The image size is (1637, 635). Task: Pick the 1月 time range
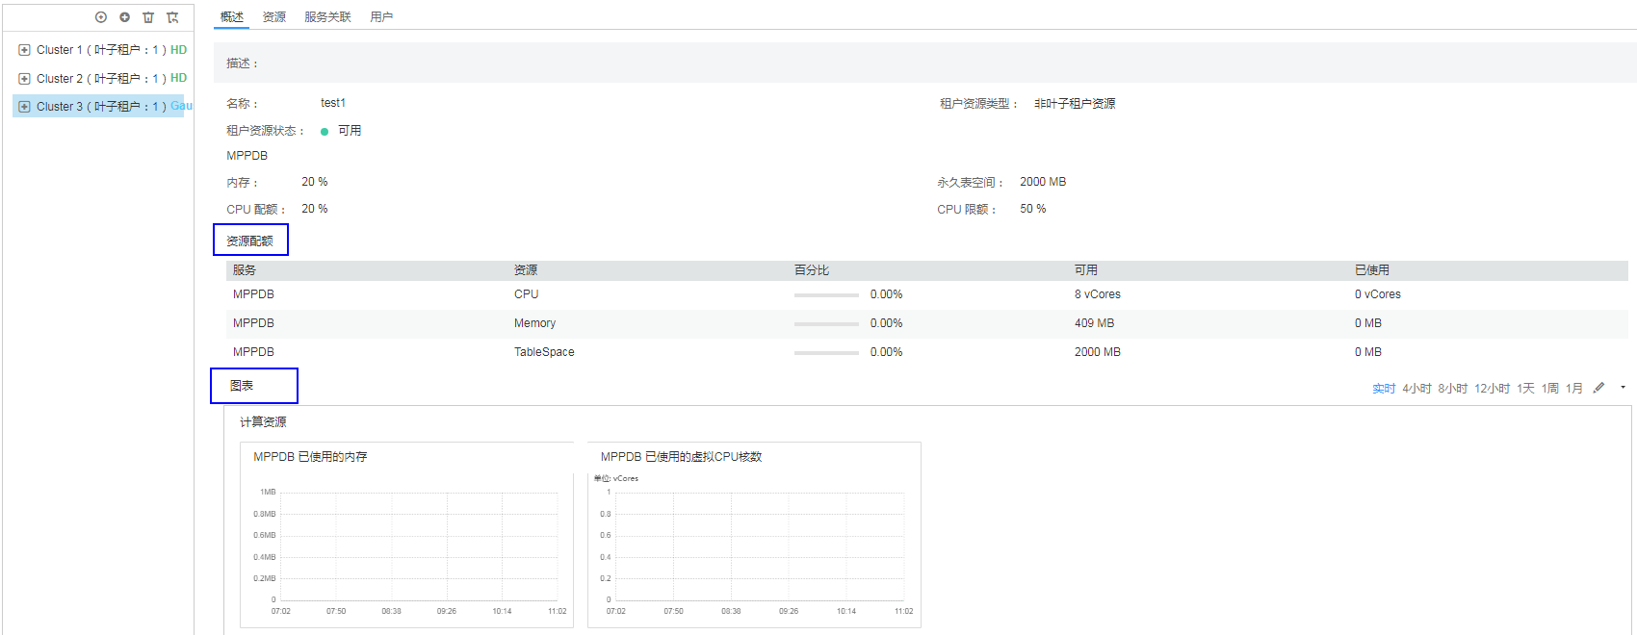(x=1574, y=389)
